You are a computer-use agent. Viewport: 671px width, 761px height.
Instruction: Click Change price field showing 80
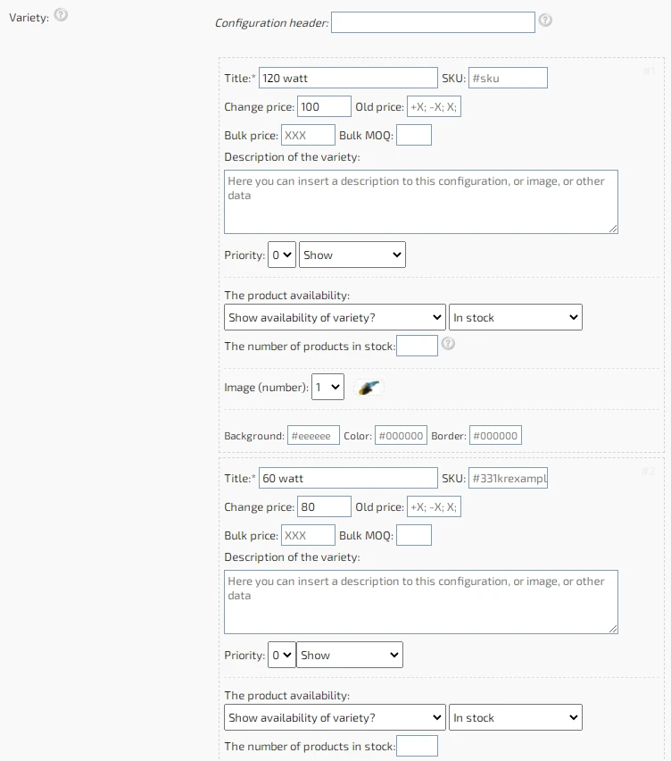tap(324, 506)
